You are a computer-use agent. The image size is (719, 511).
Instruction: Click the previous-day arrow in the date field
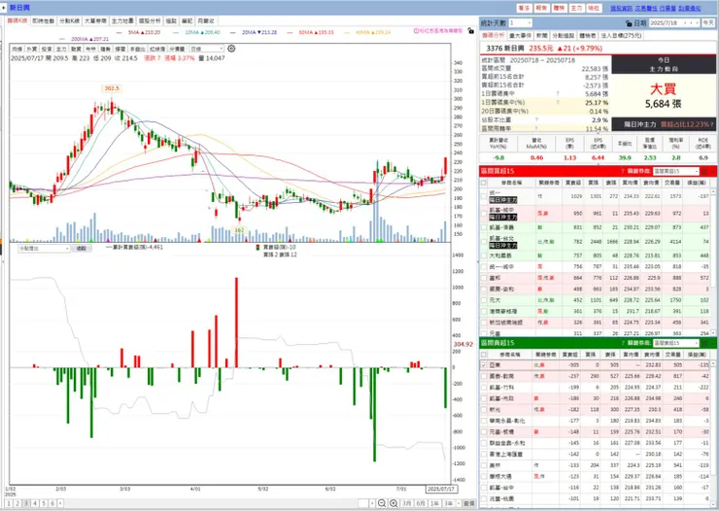click(686, 23)
